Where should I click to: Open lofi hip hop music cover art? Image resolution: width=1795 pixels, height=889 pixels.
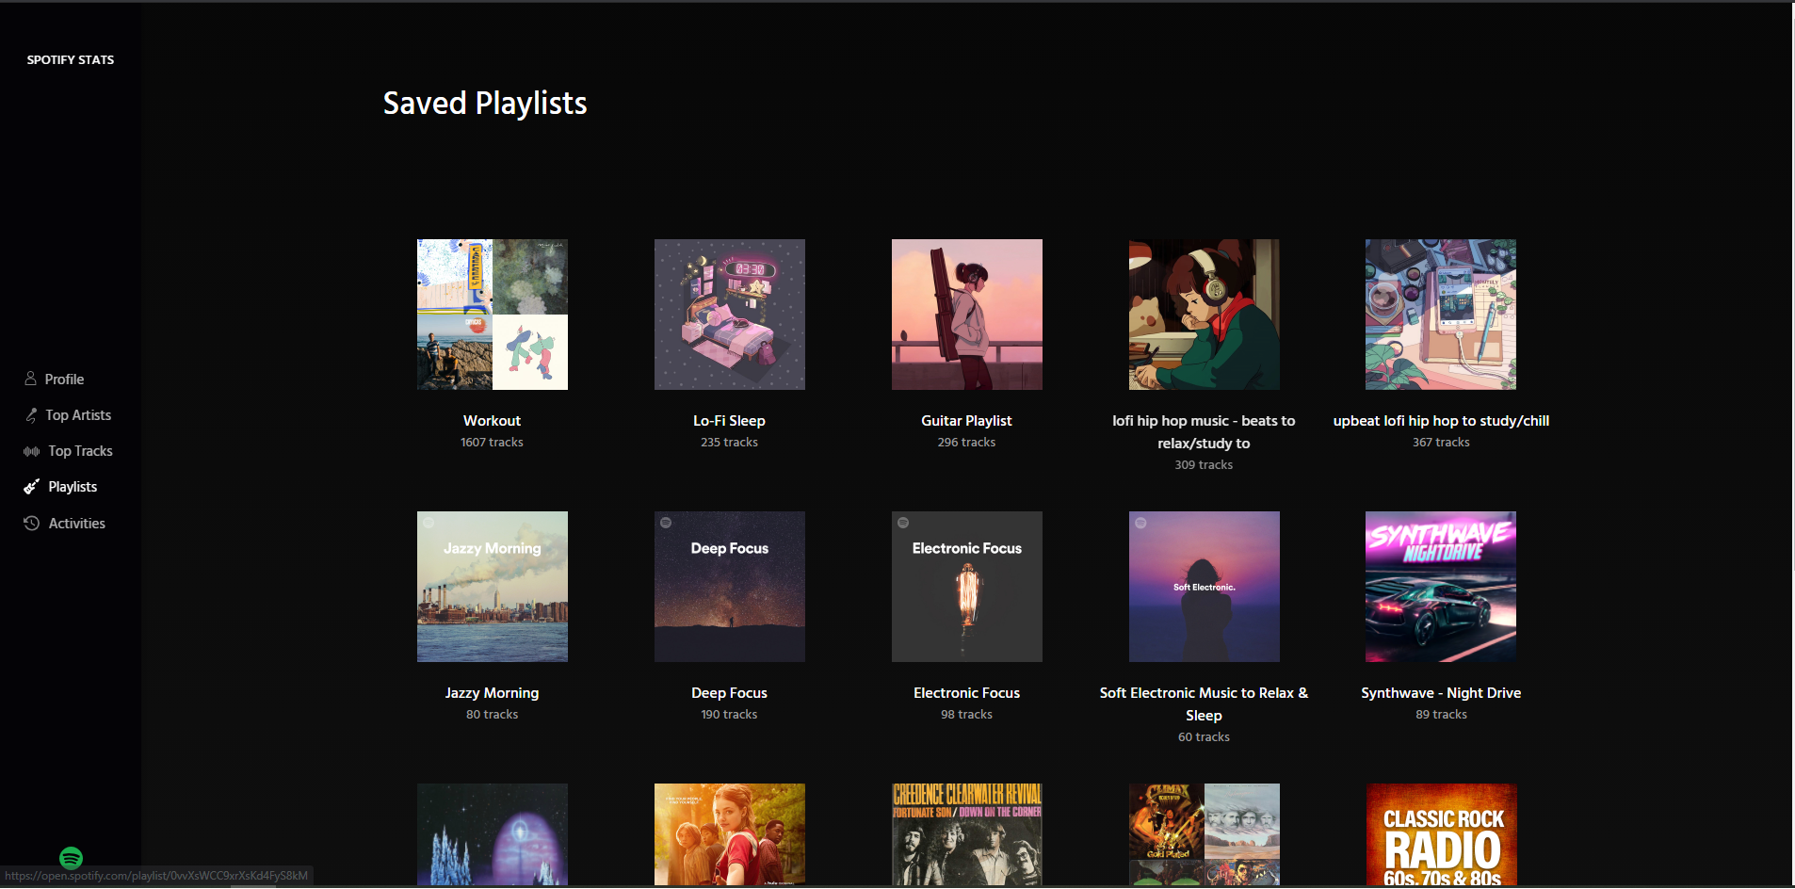(1205, 315)
